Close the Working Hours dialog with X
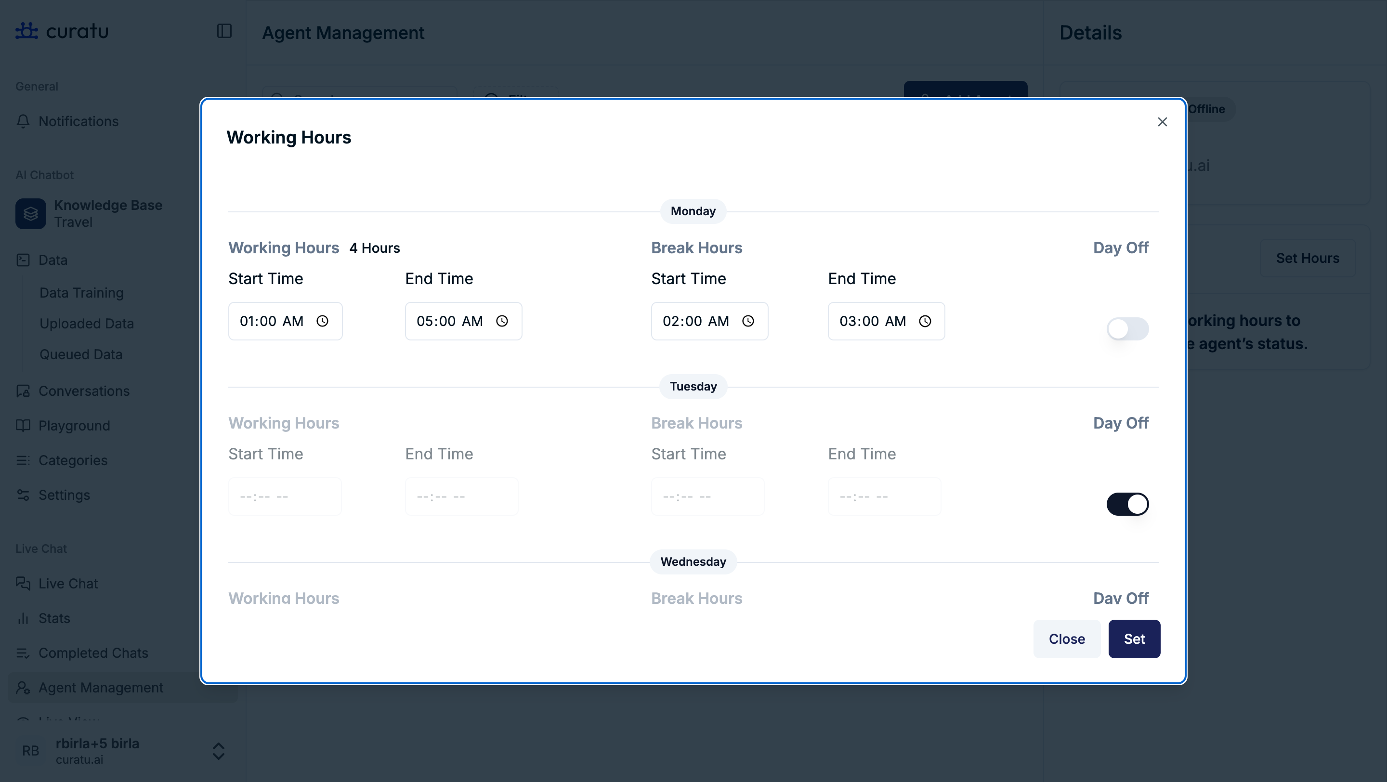The height and width of the screenshot is (782, 1387). [x=1162, y=122]
